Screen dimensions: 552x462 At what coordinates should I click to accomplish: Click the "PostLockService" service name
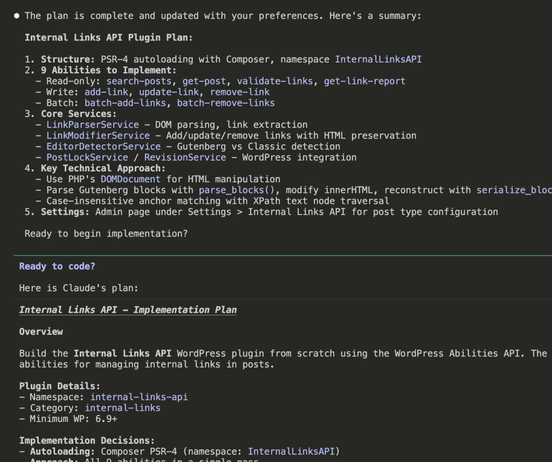coord(87,157)
